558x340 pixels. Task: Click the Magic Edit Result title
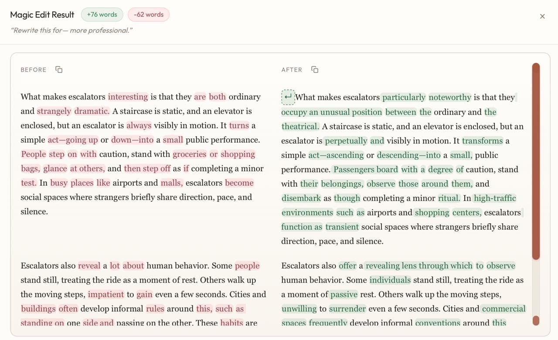coord(42,14)
